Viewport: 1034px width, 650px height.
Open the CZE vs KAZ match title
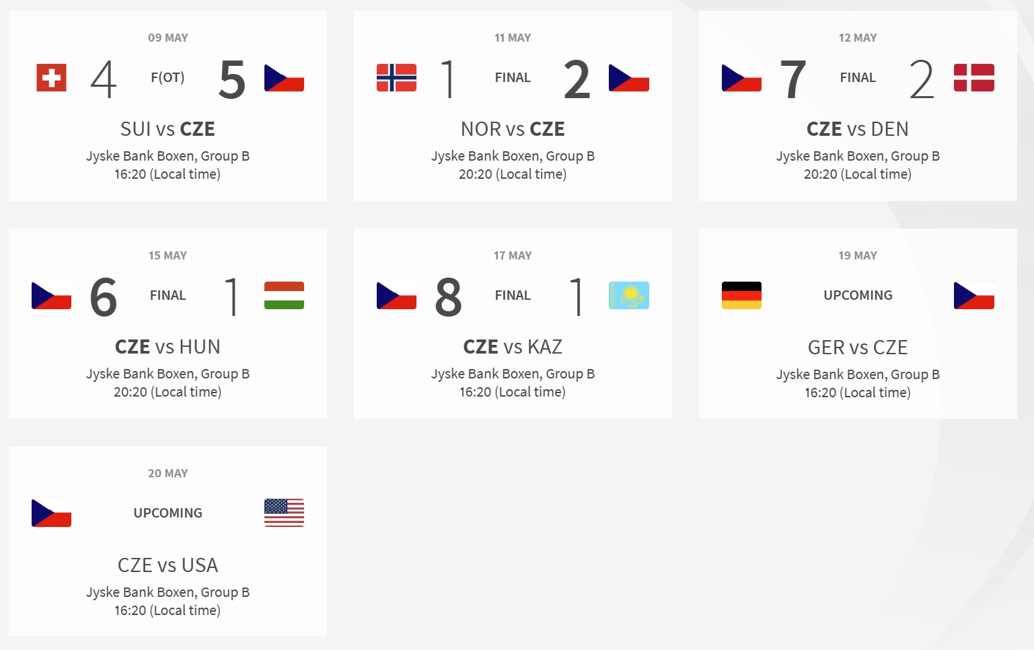tap(513, 347)
